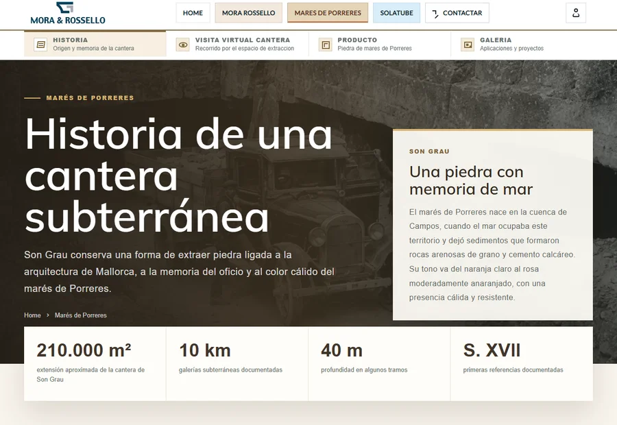The height and width of the screenshot is (425, 617).
Task: Click the 'Una piedra con memoria de mar' heading
Action: coord(471,181)
